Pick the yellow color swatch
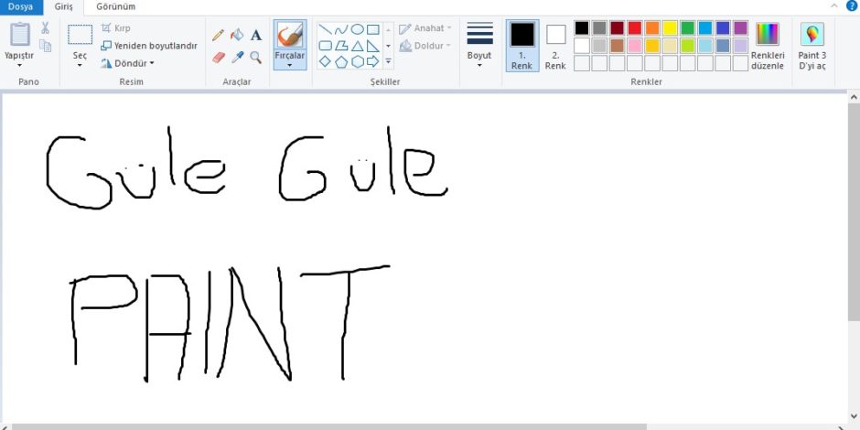Viewport: 860px width, 430px height. point(670,28)
